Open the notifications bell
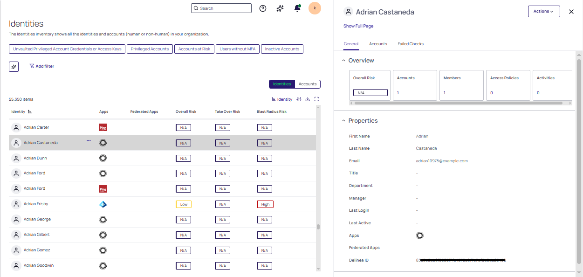 point(297,8)
